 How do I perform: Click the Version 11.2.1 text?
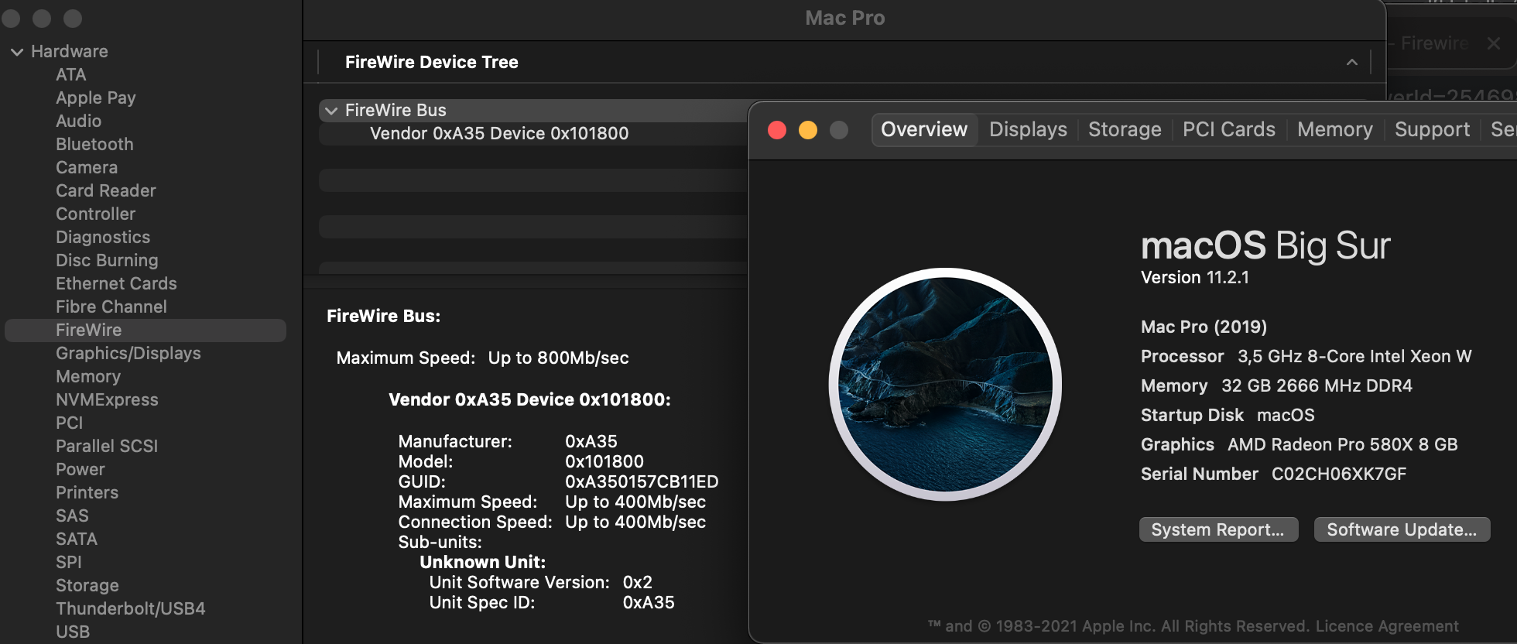click(x=1195, y=278)
